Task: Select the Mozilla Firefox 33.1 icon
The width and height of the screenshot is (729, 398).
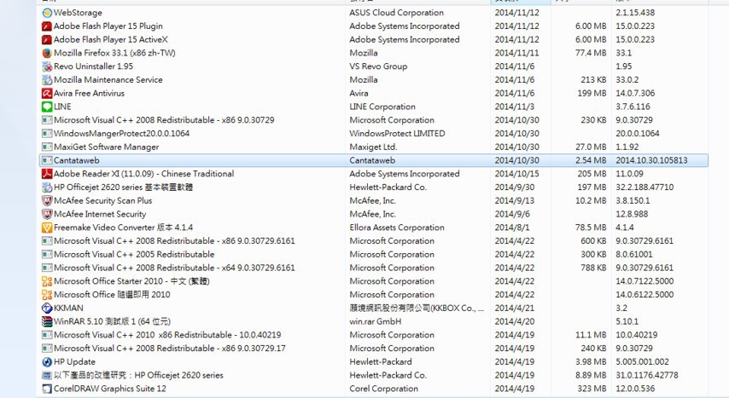Action: (47, 53)
